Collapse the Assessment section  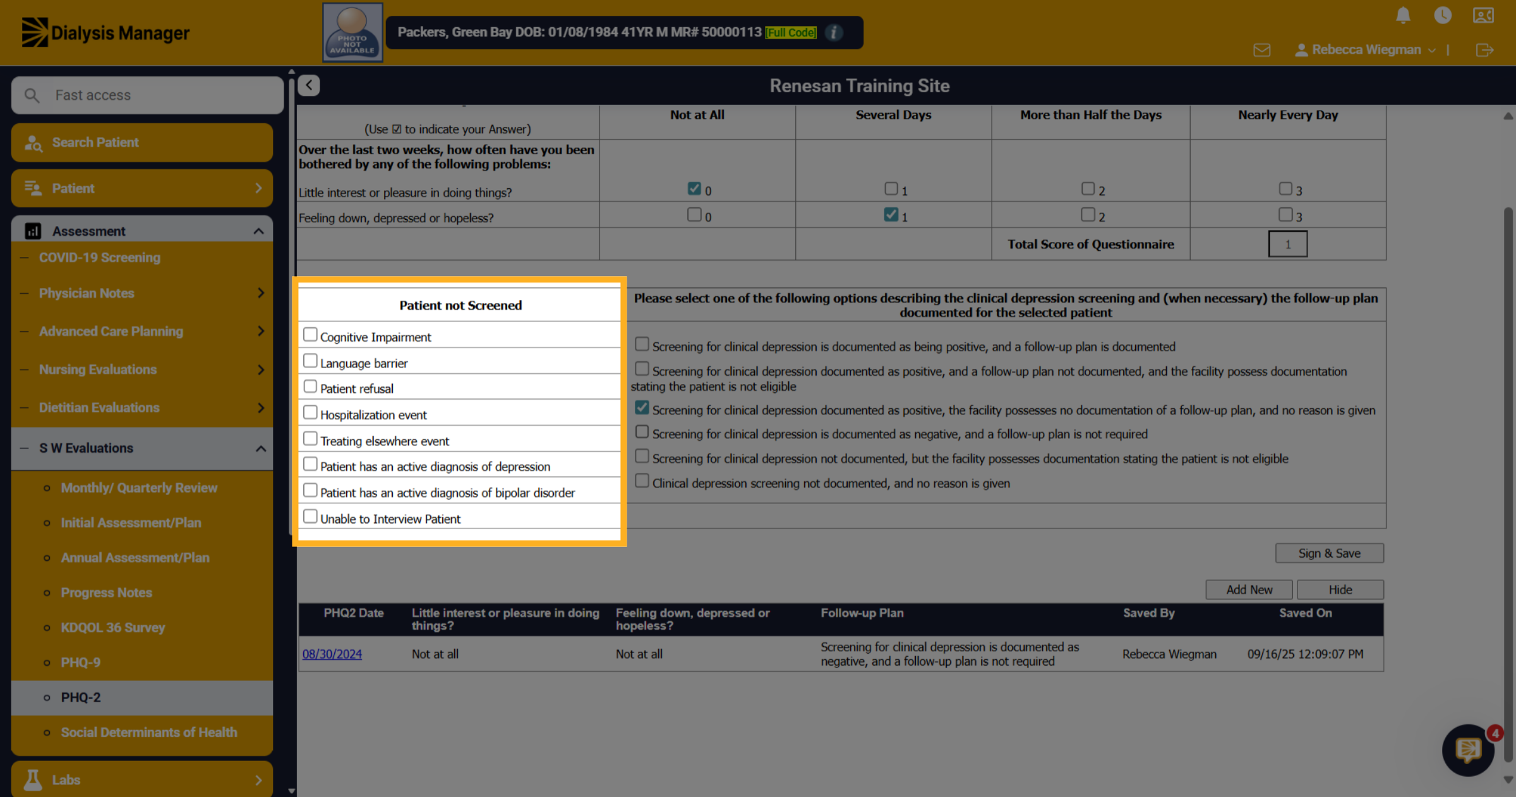tap(258, 231)
